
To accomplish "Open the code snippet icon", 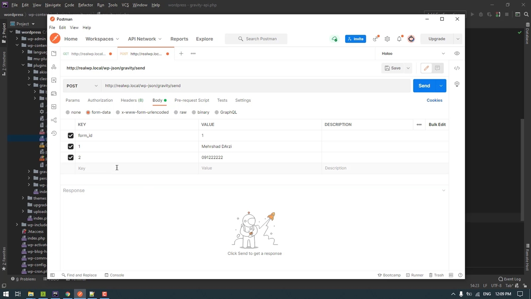I will [457, 68].
